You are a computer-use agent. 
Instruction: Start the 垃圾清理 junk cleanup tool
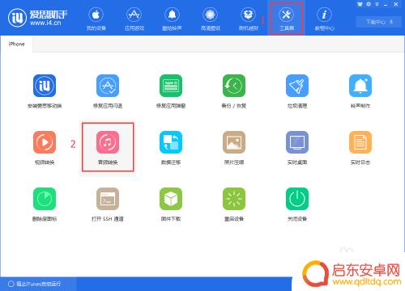point(297,91)
